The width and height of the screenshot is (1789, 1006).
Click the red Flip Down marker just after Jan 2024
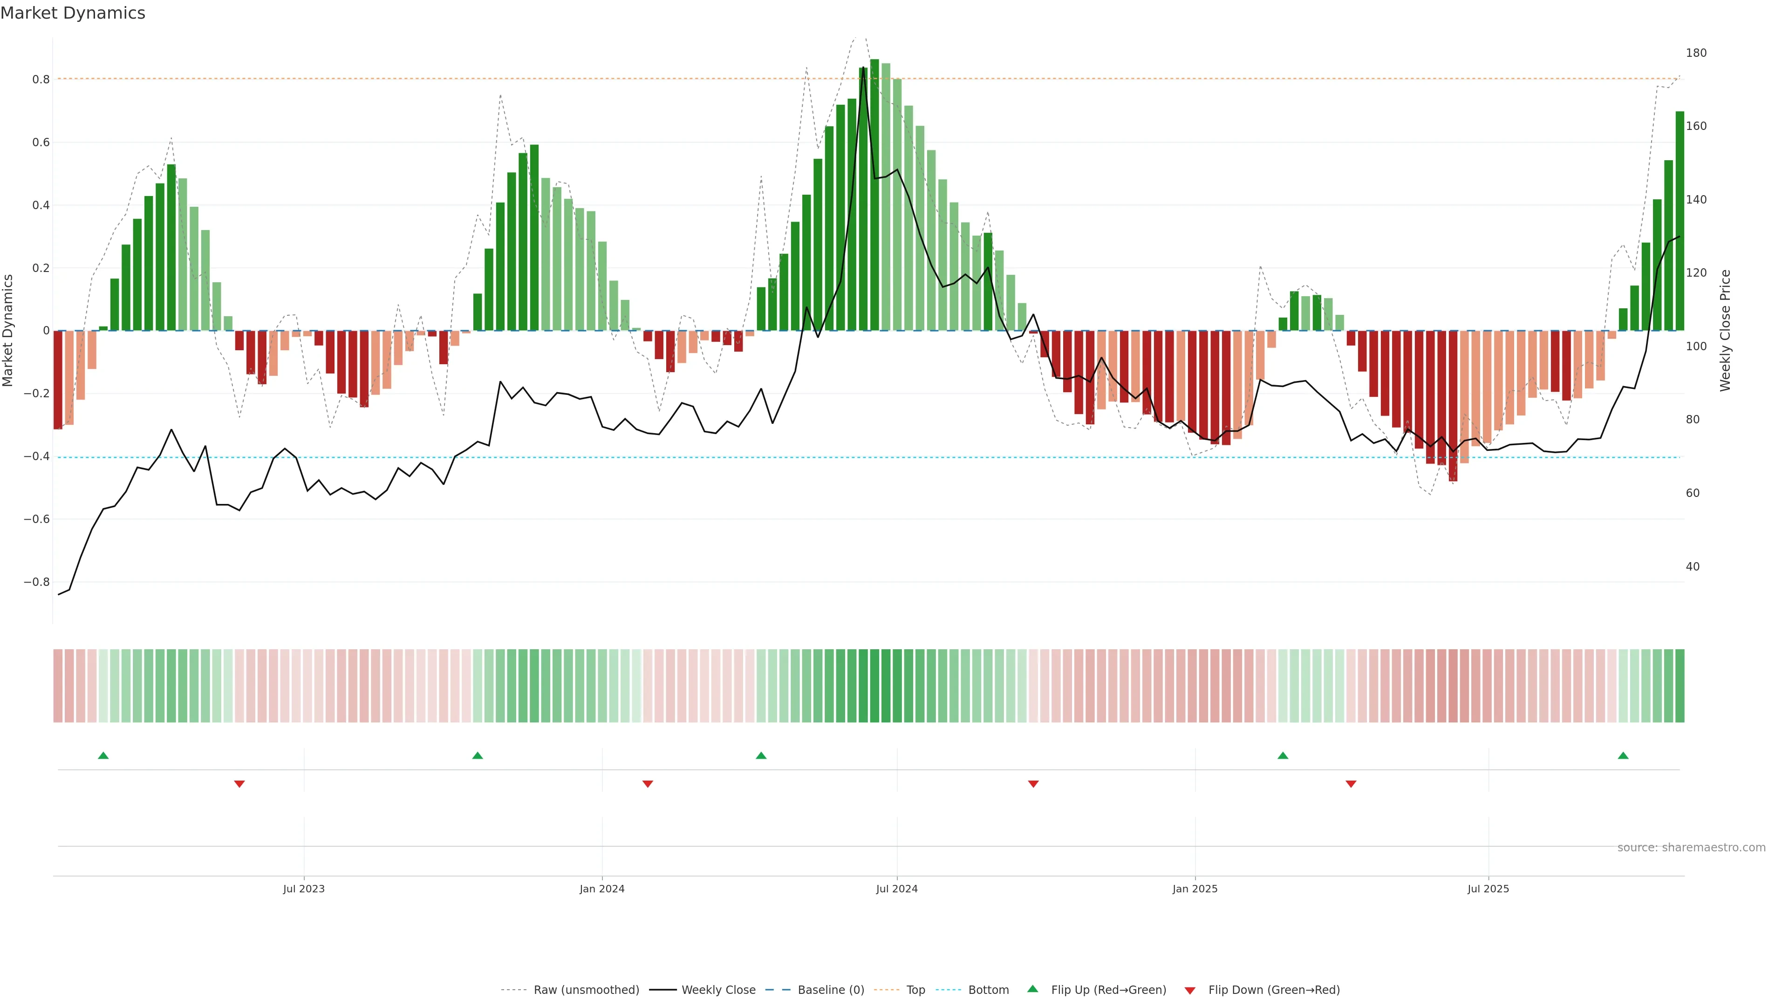click(x=648, y=784)
